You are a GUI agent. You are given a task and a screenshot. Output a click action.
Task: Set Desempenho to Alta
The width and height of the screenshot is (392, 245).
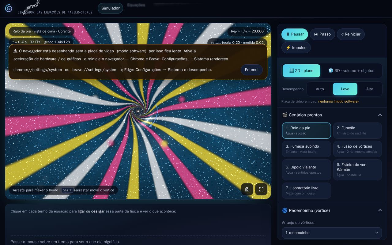point(370,89)
